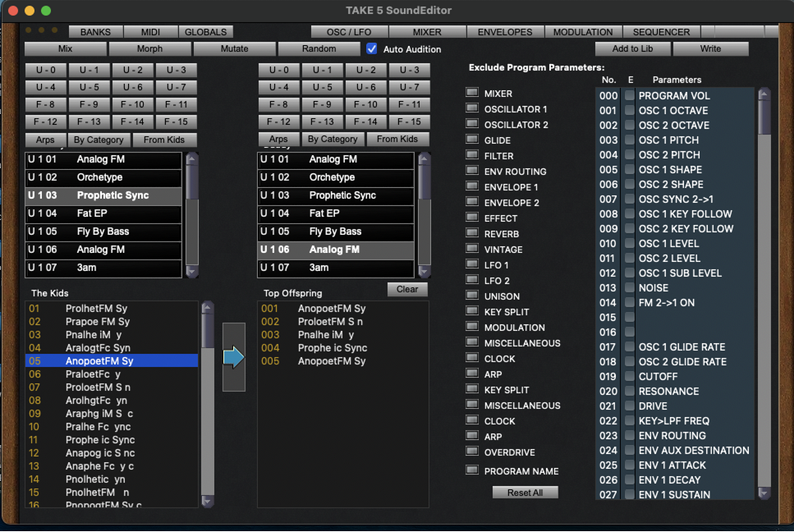Screen dimensions: 794x532
Task: Toggle the PROGRAM NAME exclude box
Action: point(472,470)
